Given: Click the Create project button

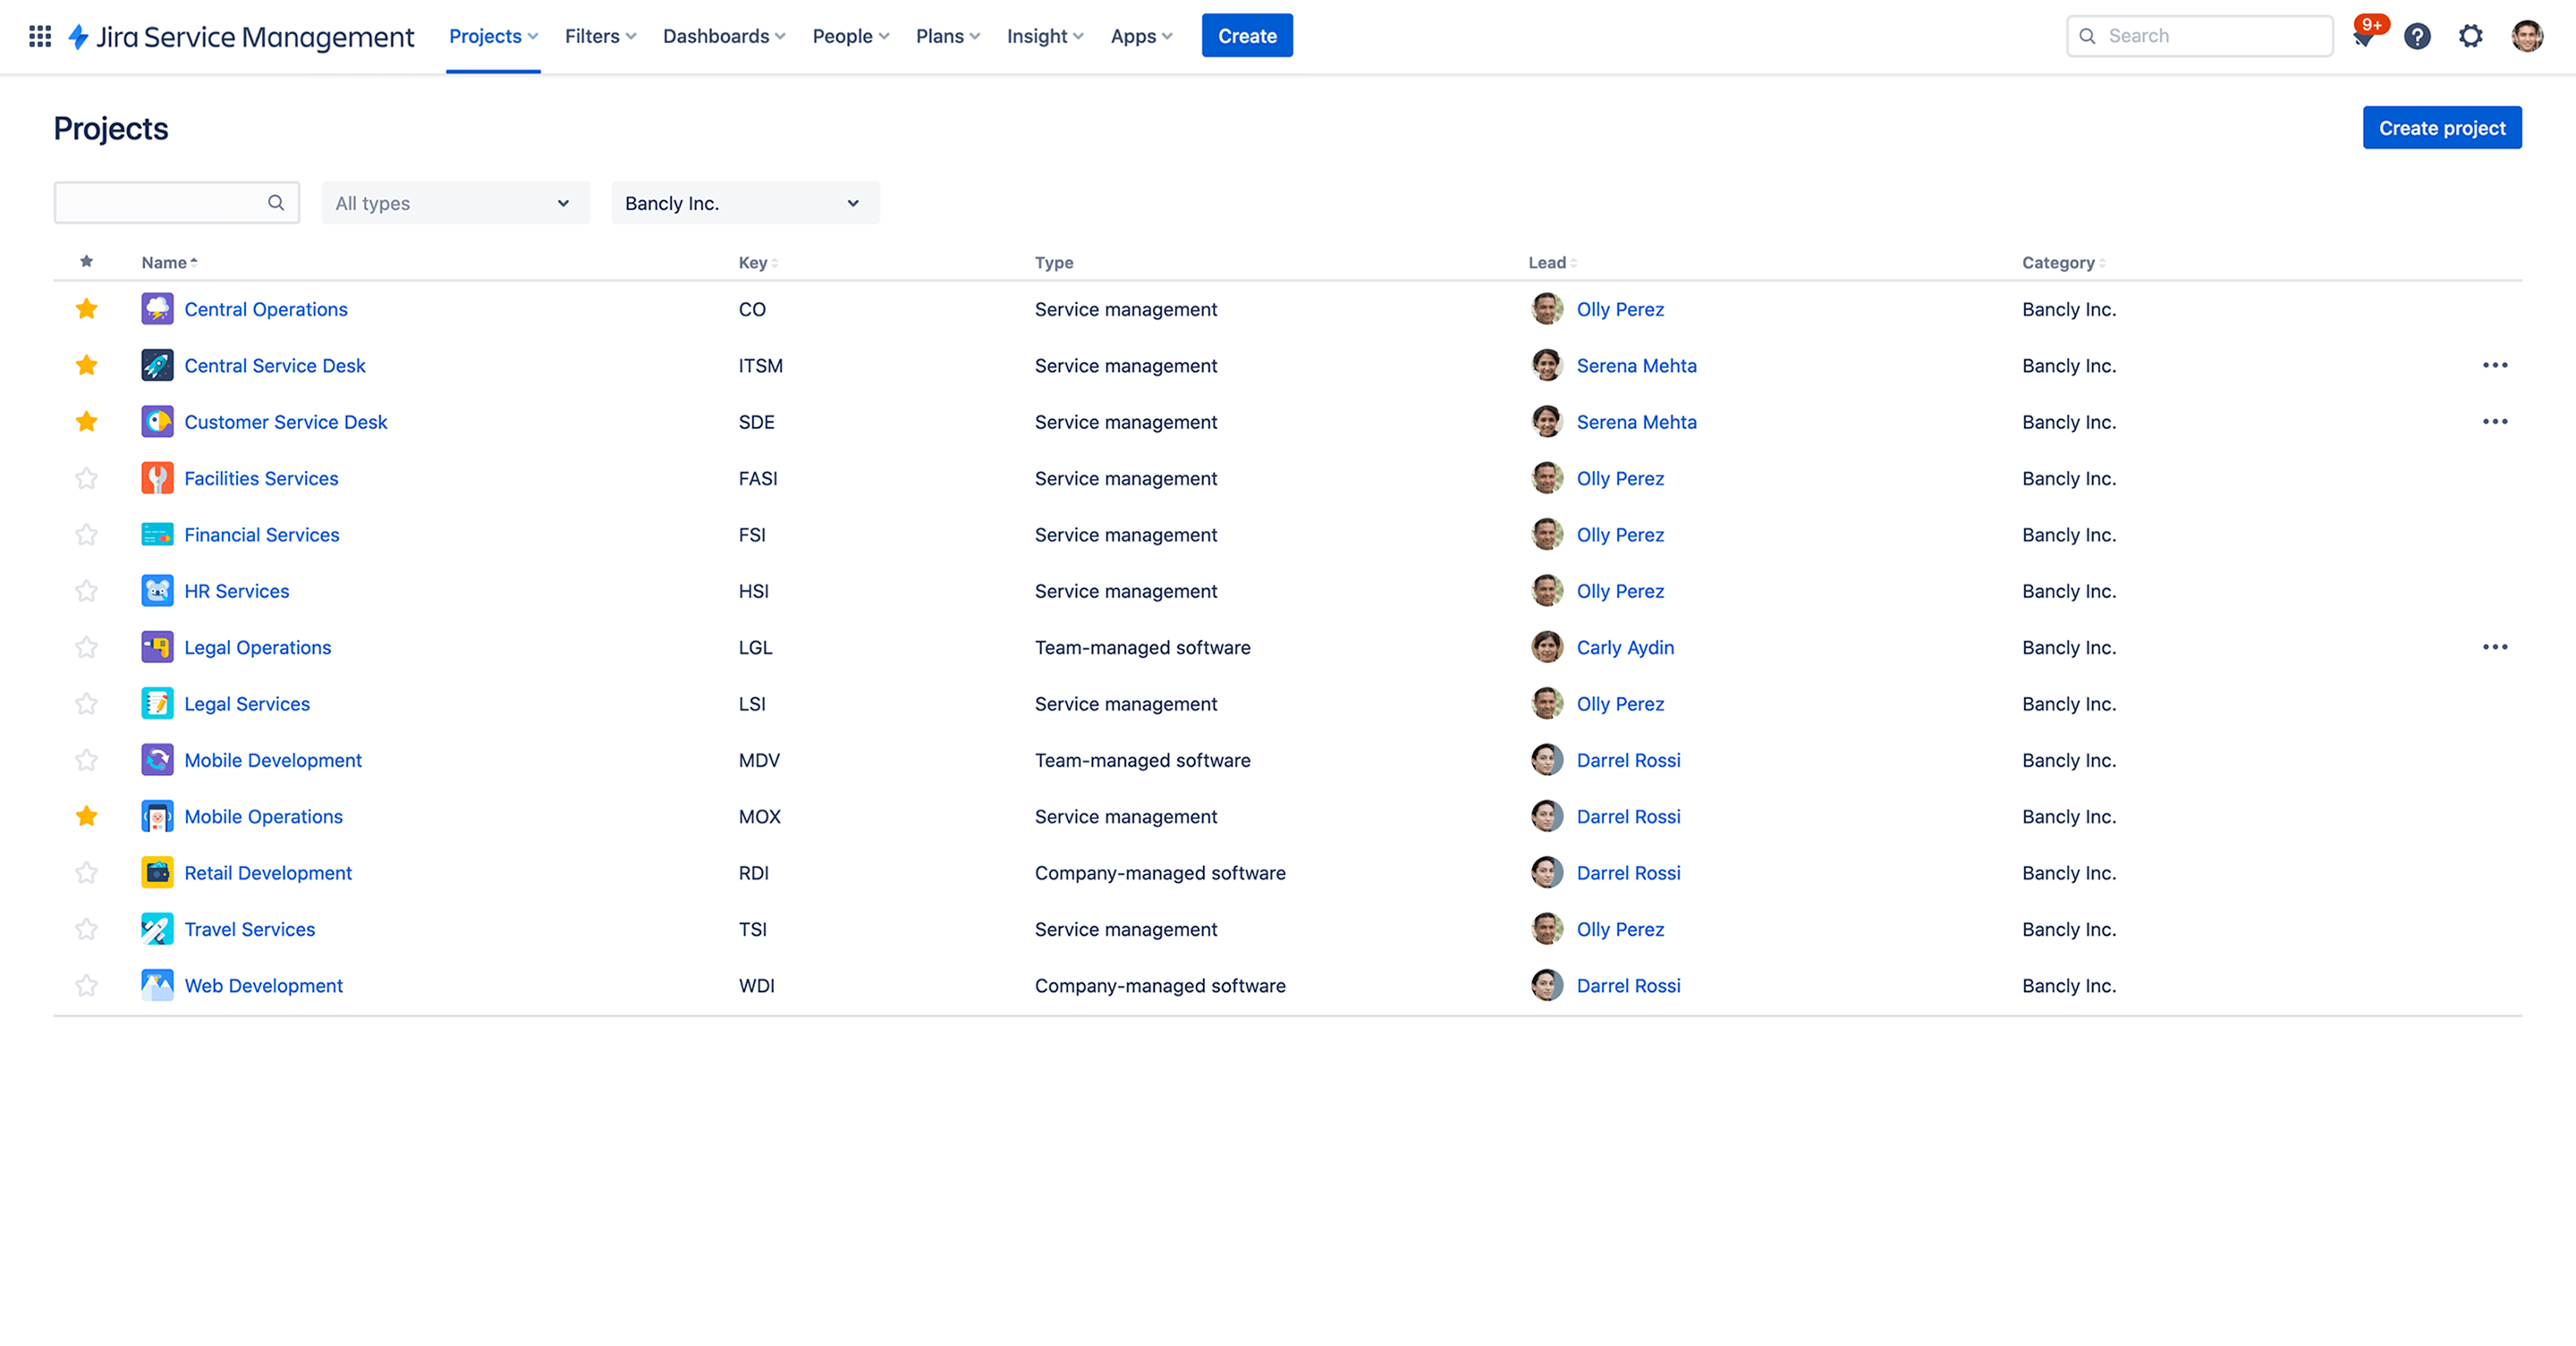Looking at the screenshot, I should coord(2441,127).
